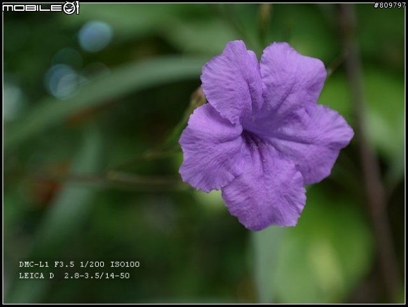Click the "DMC-L1 F3.5 1/200 ISO100" caption
The image size is (408, 307).
tap(79, 264)
